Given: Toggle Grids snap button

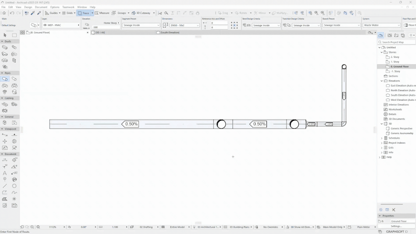Looking at the screenshot, I should click(67, 13).
